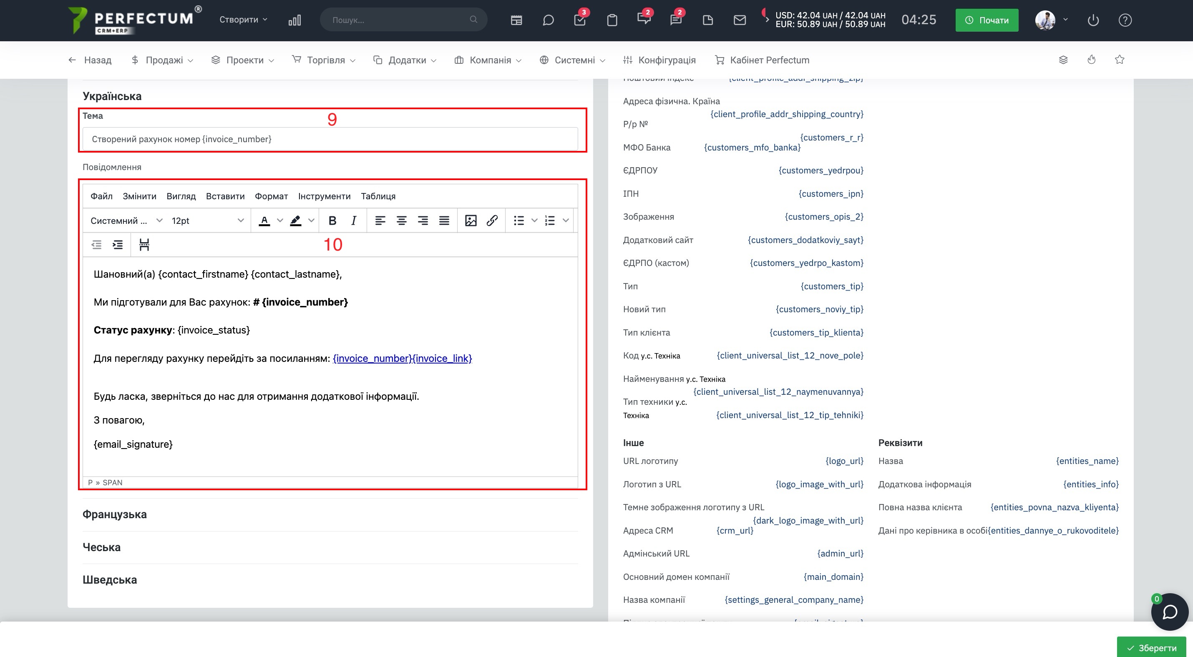Screen dimensions: 1193x657
Task: Open the Вставити editor menu
Action: click(225, 196)
